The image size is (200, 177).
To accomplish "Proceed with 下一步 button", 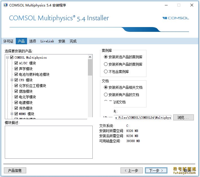I will pyautogui.click(x=156, y=170).
